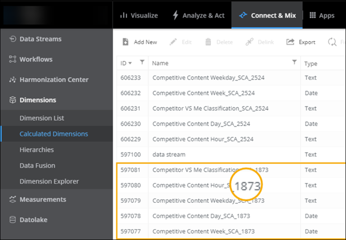Click the Connect & Mix arrows icon
The image size is (346, 240).
pos(243,15)
